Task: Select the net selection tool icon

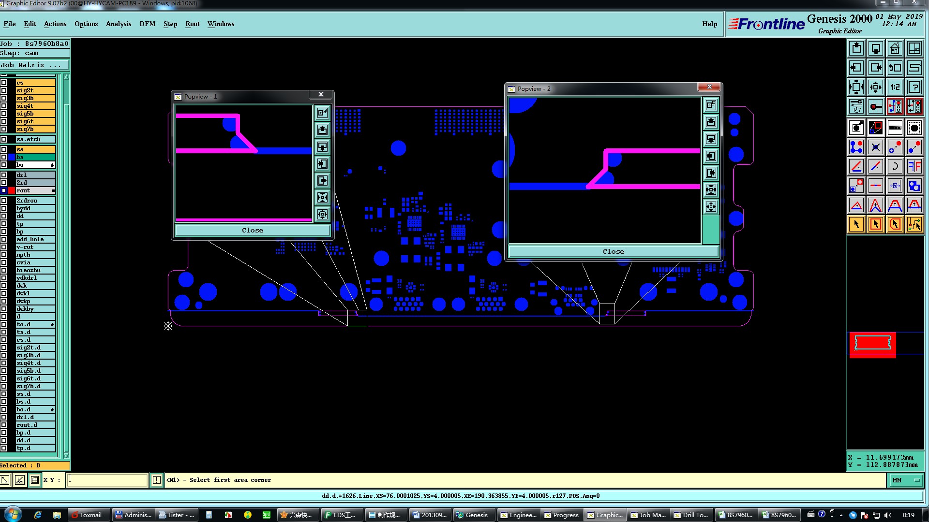Action: pos(914,224)
